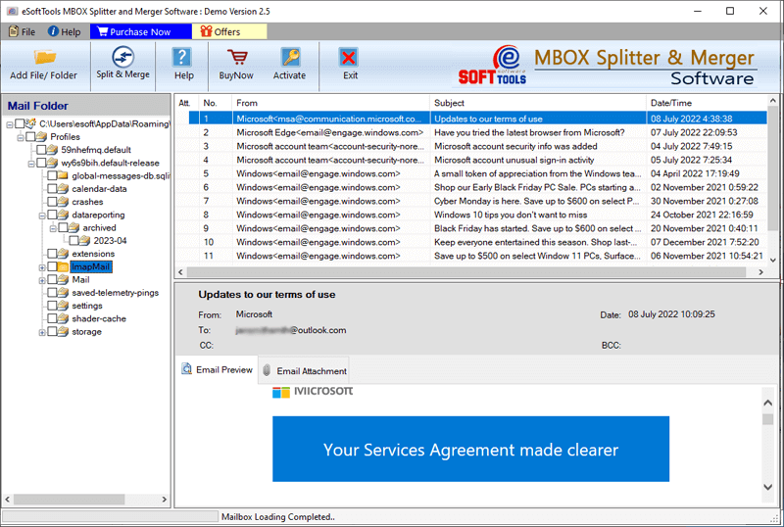Viewport: 784px width, 527px height.
Task: Sort by the Att. column header
Action: click(186, 103)
